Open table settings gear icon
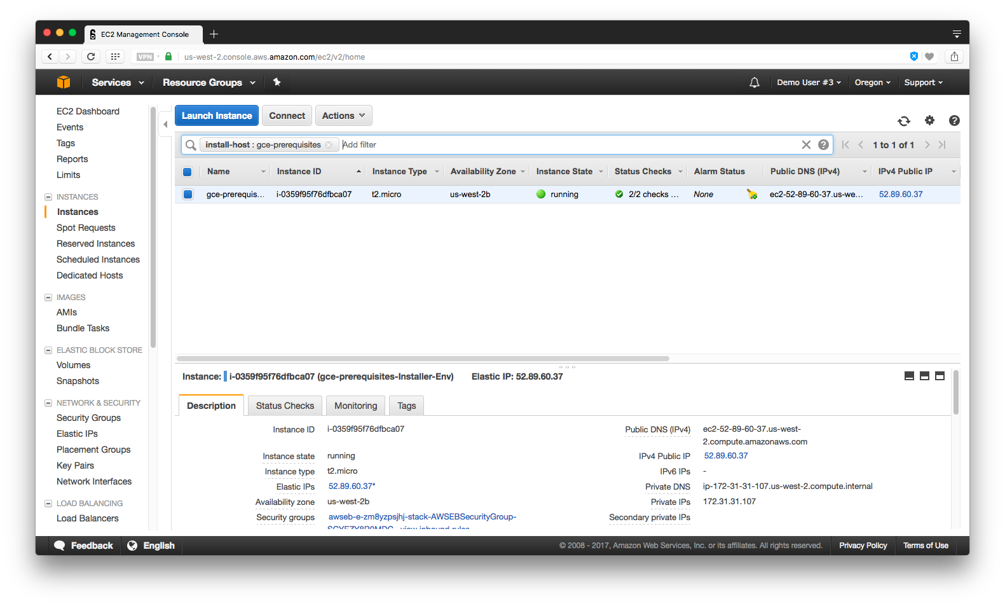The image size is (1005, 606). point(929,120)
